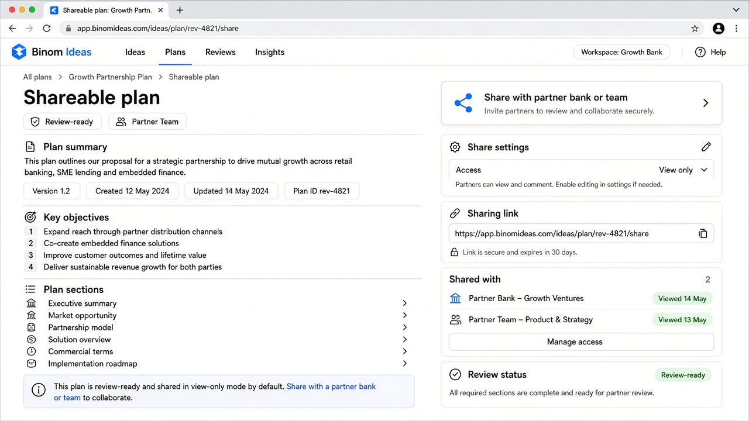Click the Key objectives target icon
The height and width of the screenshot is (421, 749).
coord(30,218)
